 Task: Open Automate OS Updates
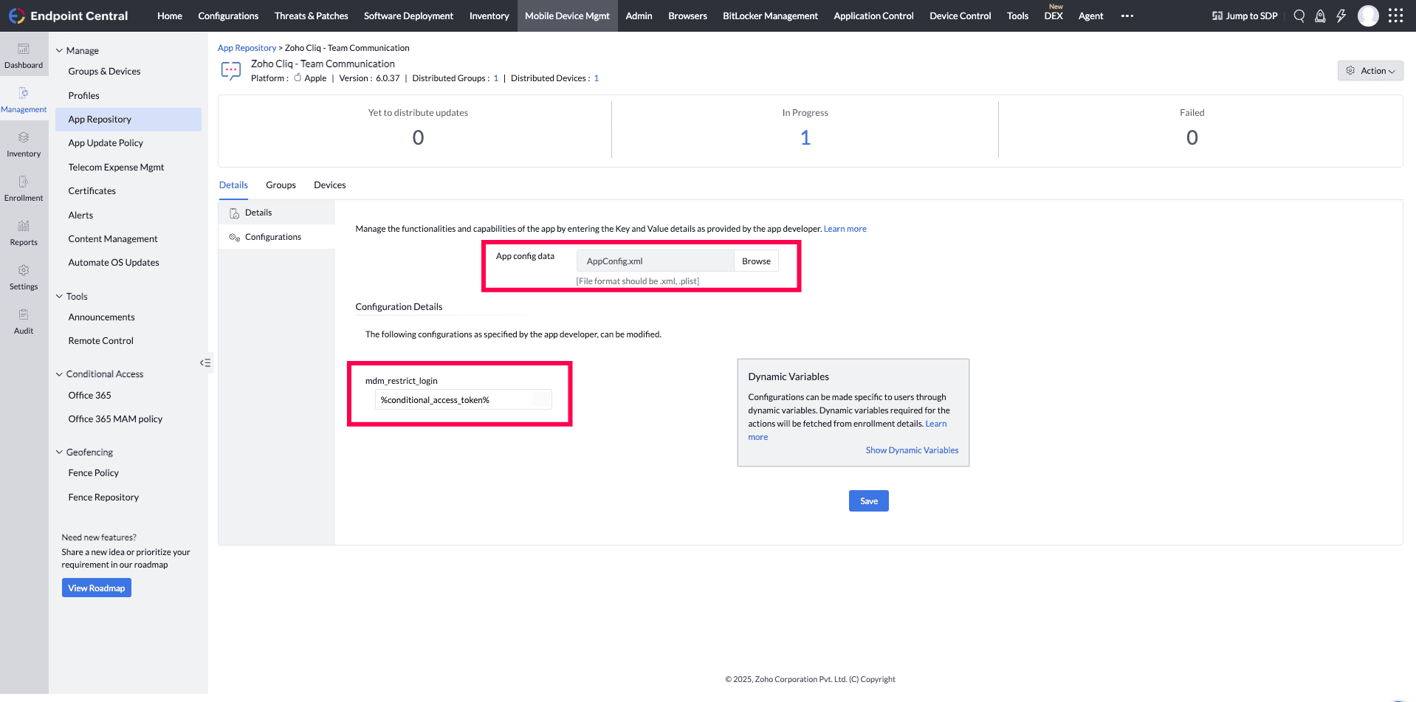coord(114,263)
